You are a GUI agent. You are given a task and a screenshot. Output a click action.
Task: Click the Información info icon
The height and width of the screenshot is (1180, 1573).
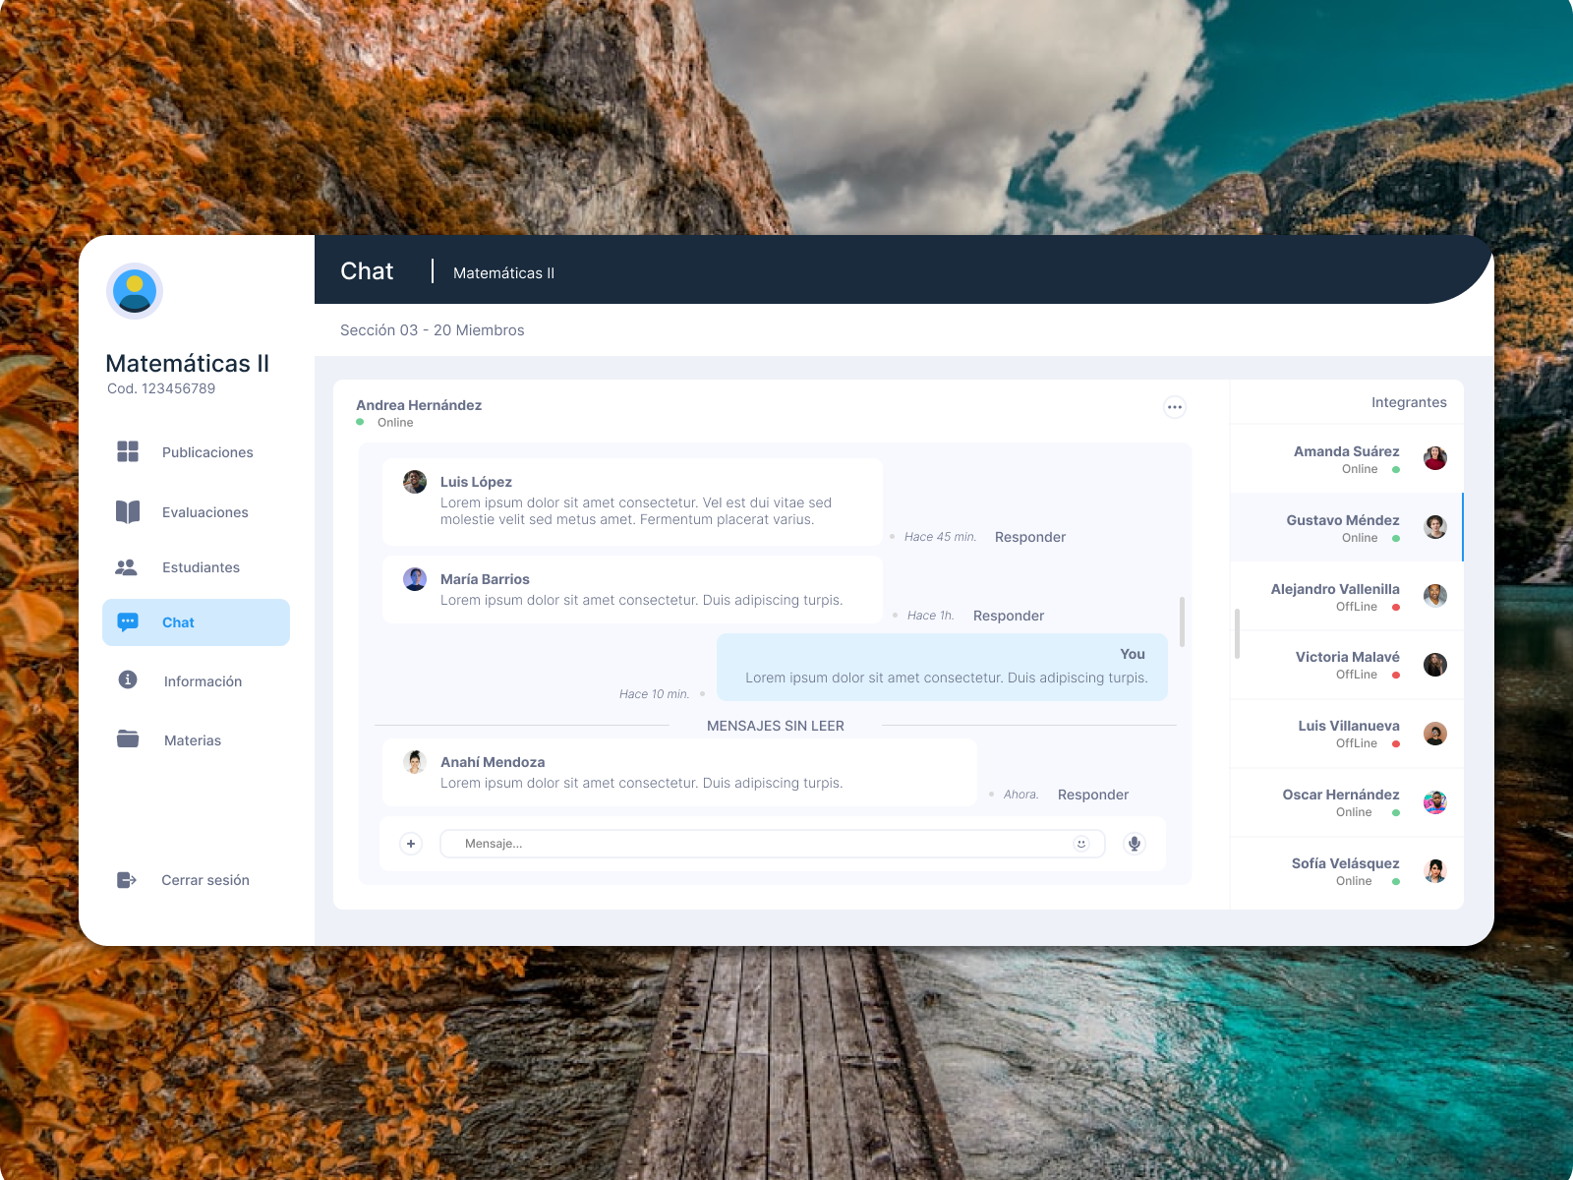pos(127,680)
